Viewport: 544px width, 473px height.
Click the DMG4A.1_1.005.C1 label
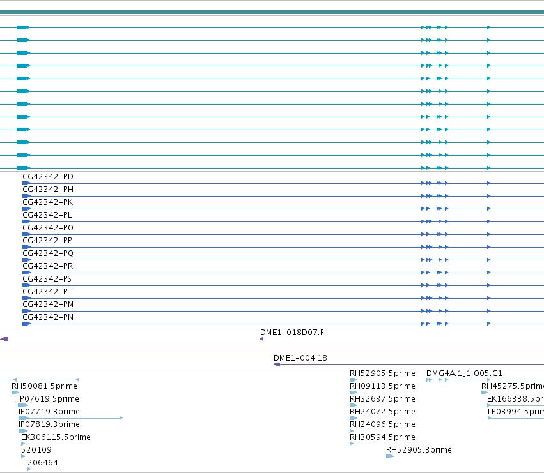(464, 373)
